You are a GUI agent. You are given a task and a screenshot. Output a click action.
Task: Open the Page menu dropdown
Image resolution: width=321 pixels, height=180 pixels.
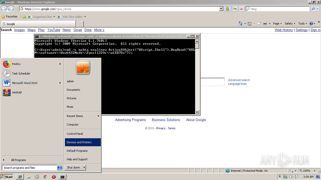pyautogui.click(x=277, y=23)
